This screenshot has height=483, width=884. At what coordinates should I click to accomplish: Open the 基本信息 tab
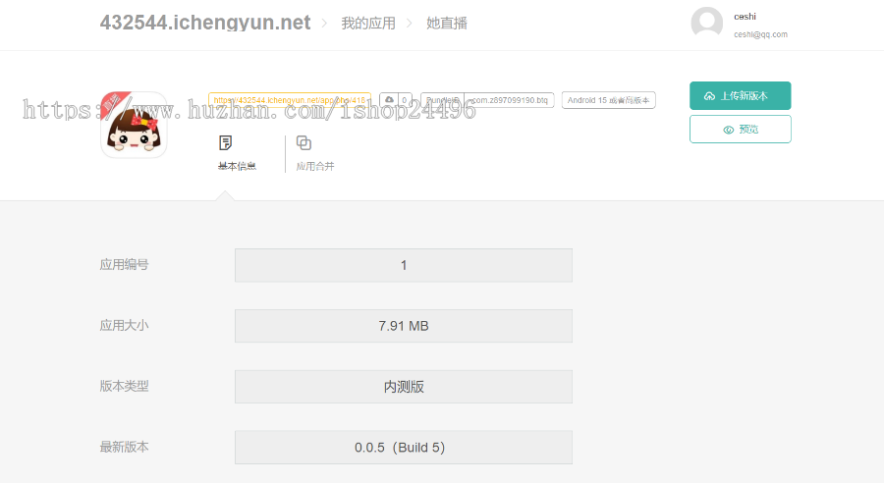[237, 153]
